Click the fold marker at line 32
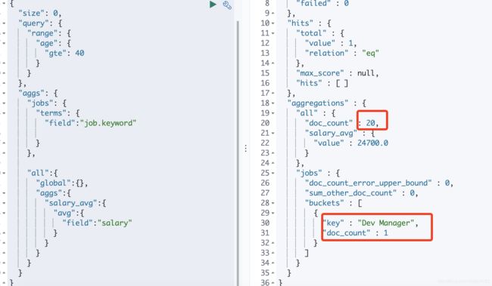Image resolution: width=492 pixels, height=286 pixels. click(x=273, y=243)
